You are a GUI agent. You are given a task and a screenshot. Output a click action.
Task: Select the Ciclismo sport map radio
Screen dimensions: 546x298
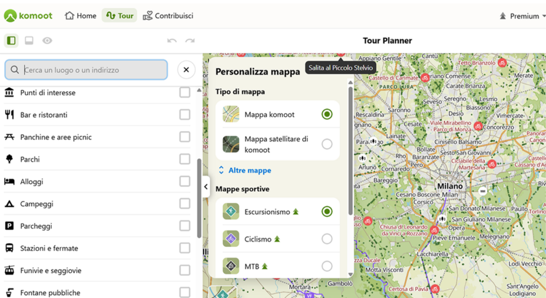pyautogui.click(x=327, y=239)
